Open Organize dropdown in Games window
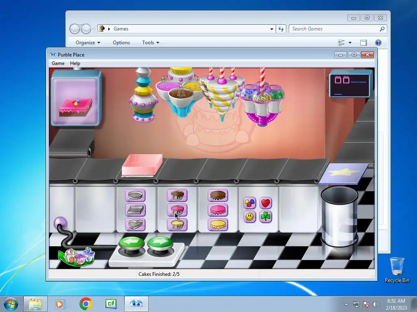 point(88,43)
